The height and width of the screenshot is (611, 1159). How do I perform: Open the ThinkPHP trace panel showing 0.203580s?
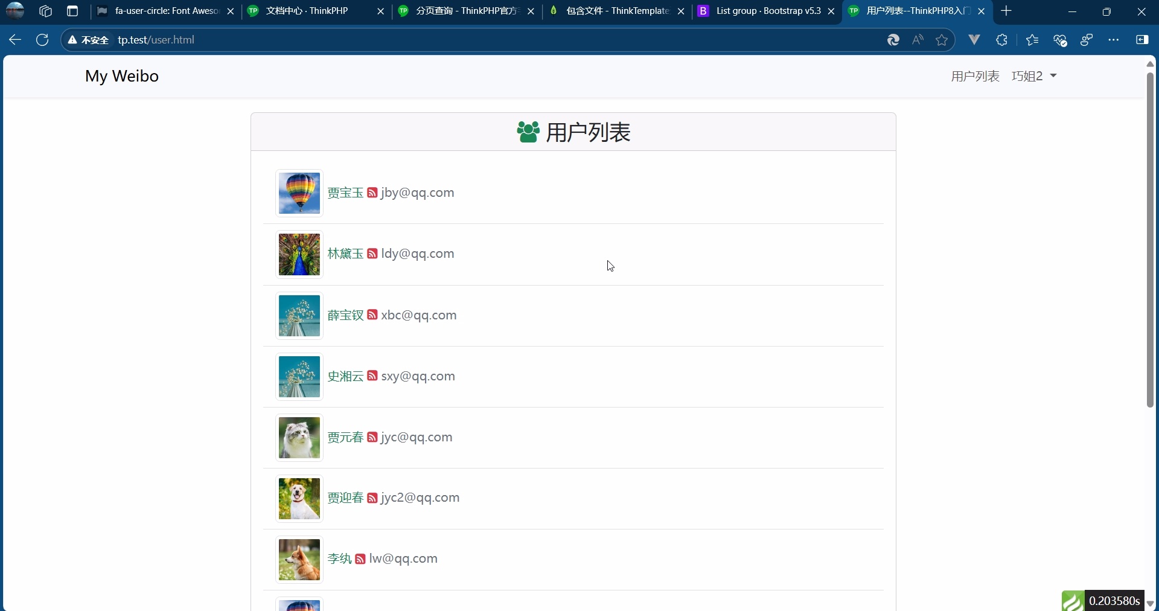1111,601
